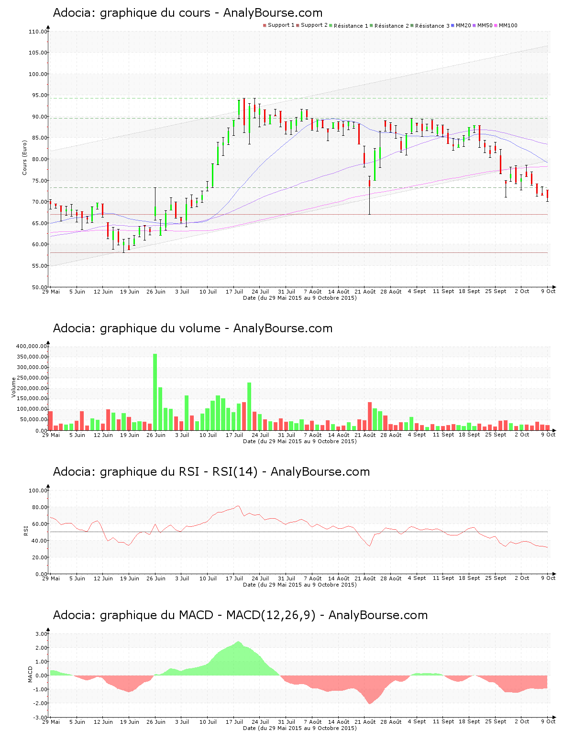Click the -2.00 value on MACD axis
574x741 pixels.
(x=40, y=703)
